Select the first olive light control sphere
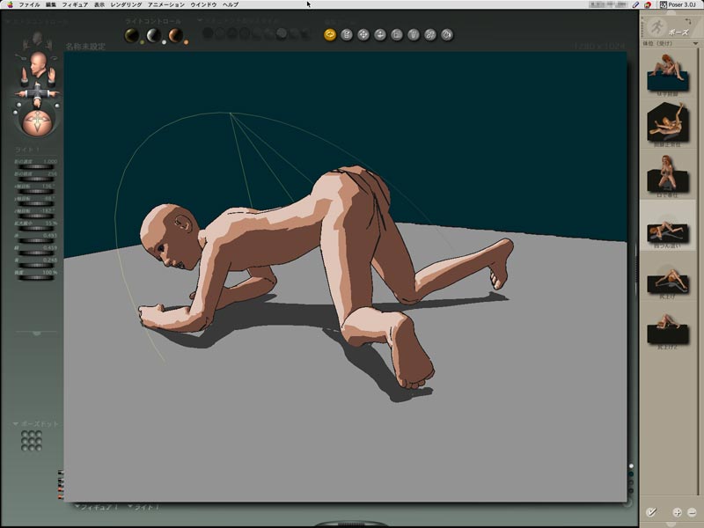704x528 pixels. pos(132,35)
